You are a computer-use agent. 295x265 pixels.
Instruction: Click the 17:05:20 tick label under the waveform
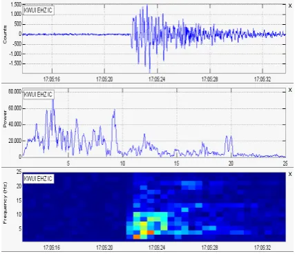click(x=104, y=79)
